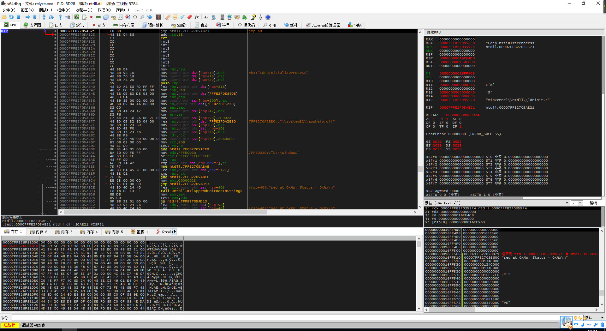Click the dump panel scroll-up arrow
The width and height of the screenshot is (606, 331).
419,238
